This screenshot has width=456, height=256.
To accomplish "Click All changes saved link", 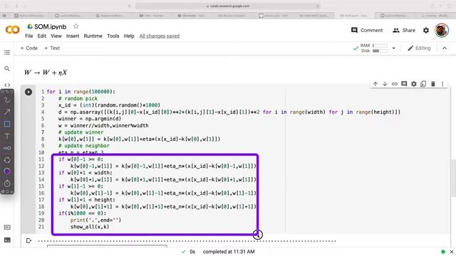I will pyautogui.click(x=160, y=36).
